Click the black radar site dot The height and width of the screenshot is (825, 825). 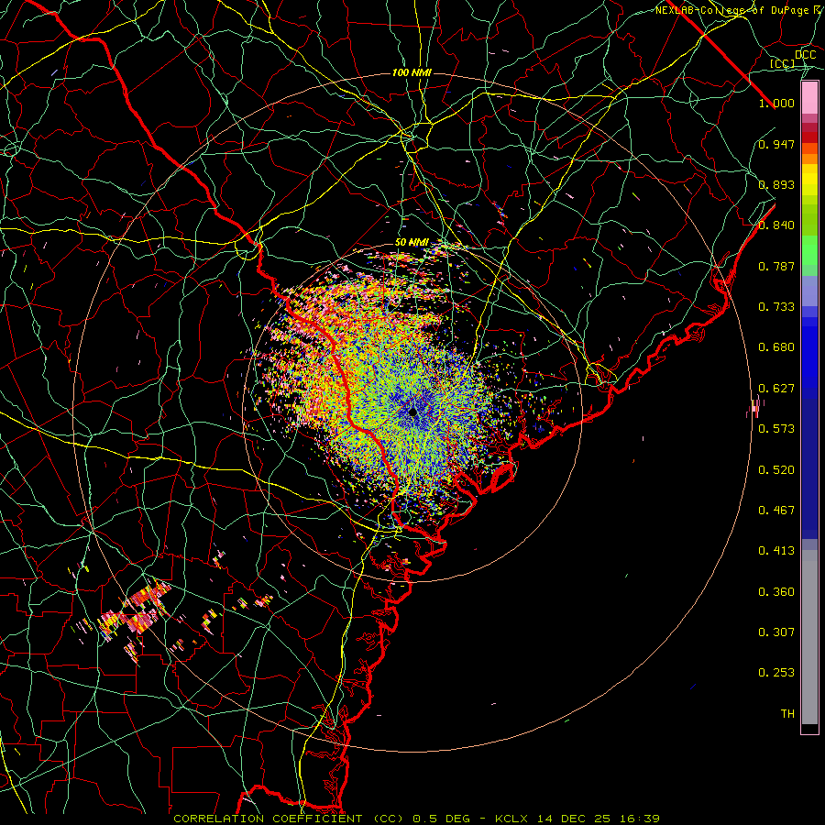412,412
